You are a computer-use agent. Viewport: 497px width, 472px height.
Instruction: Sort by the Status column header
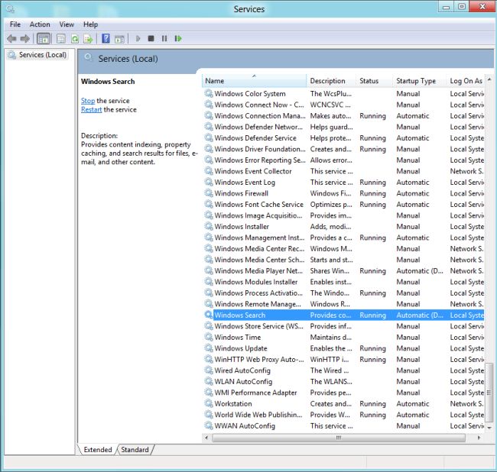point(375,81)
